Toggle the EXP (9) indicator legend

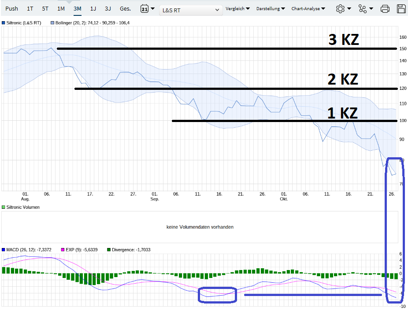point(62,249)
